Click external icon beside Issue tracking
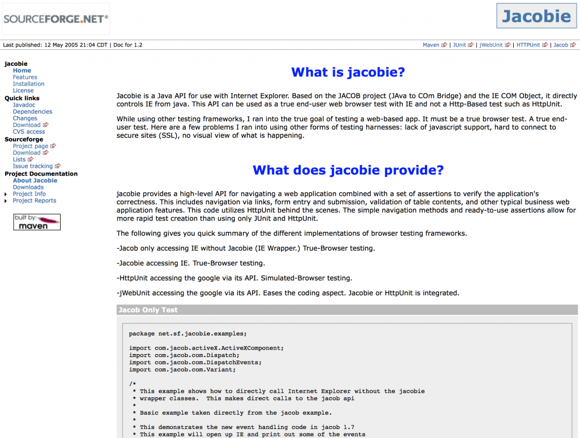 (x=58, y=166)
